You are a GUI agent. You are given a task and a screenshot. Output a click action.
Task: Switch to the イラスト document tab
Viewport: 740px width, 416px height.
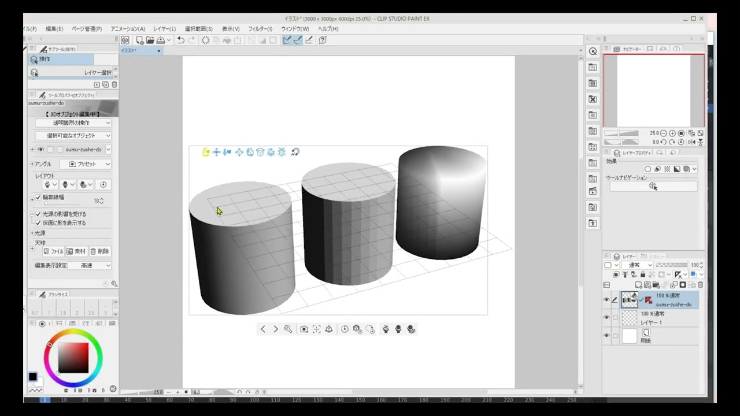[140, 50]
